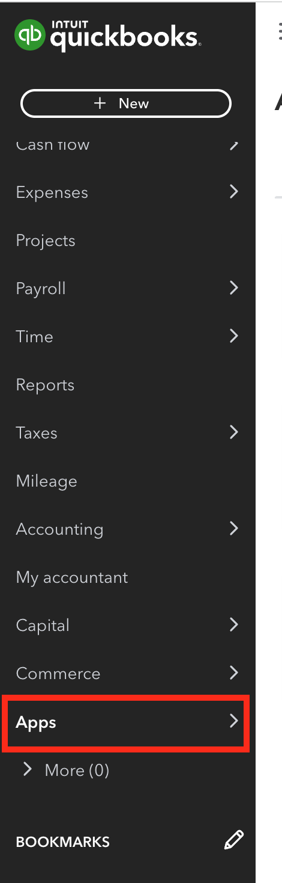Expand the Payroll submenu chevron
The image size is (282, 883).
coord(234,288)
